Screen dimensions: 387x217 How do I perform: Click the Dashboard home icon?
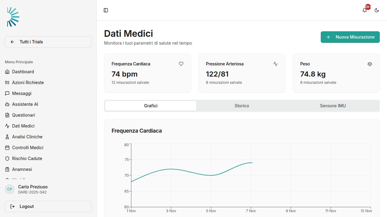click(7, 72)
